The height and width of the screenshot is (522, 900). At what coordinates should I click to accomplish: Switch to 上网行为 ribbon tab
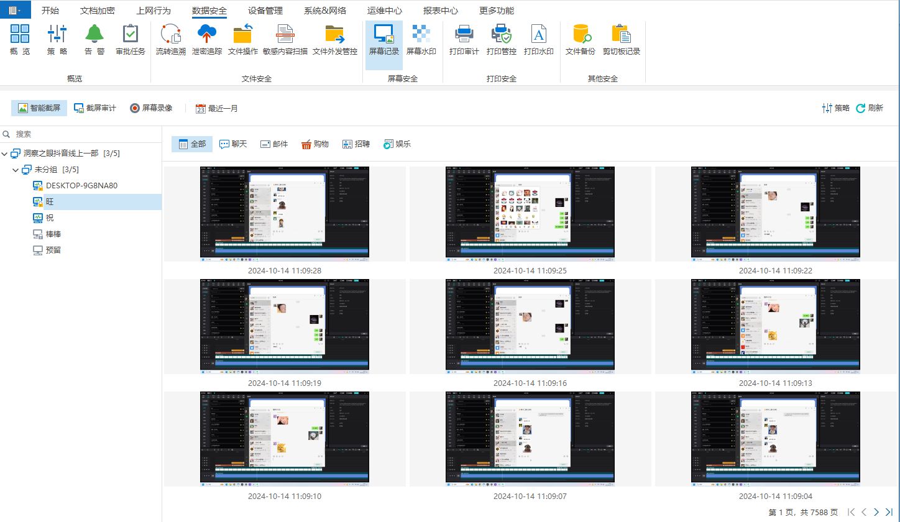154,11
